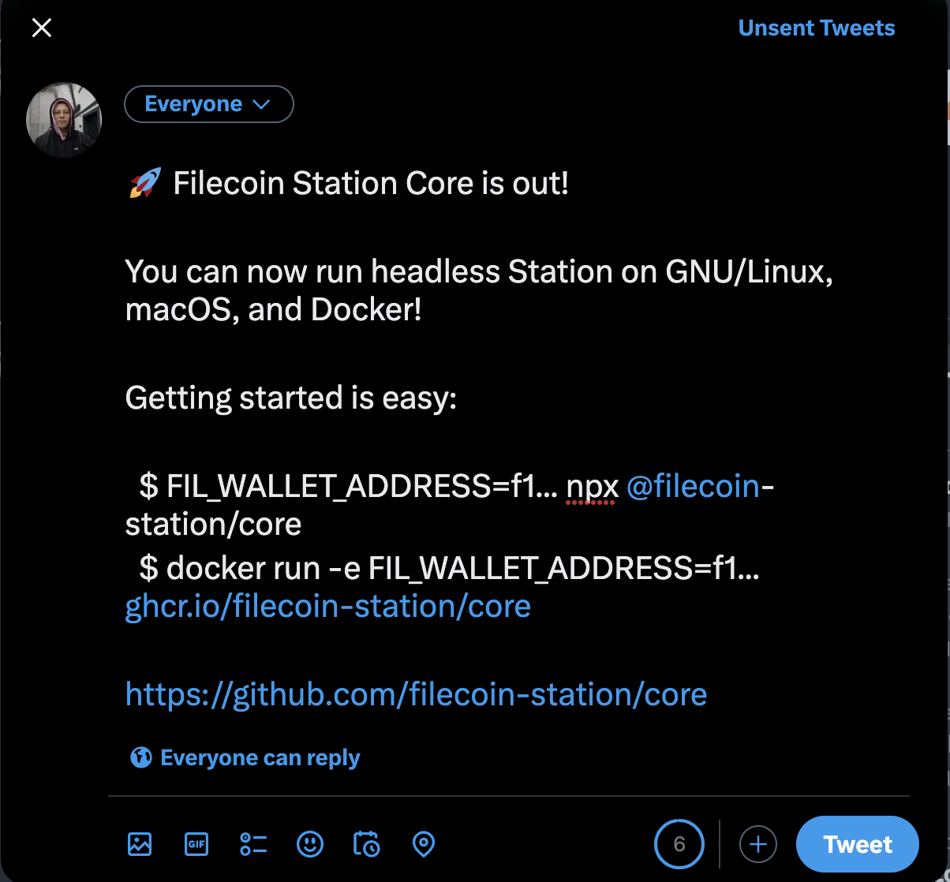Click the github.com/filecoin-station/core link
Image resolution: width=950 pixels, height=882 pixels.
[x=416, y=695]
